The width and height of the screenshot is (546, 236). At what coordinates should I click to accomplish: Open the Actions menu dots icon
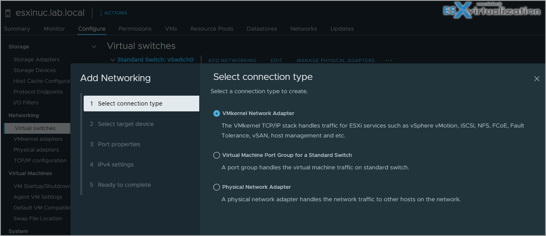101,13
